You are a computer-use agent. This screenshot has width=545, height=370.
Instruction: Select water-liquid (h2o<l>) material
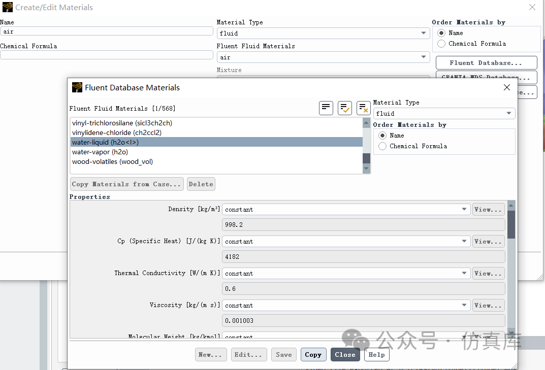pyautogui.click(x=216, y=143)
